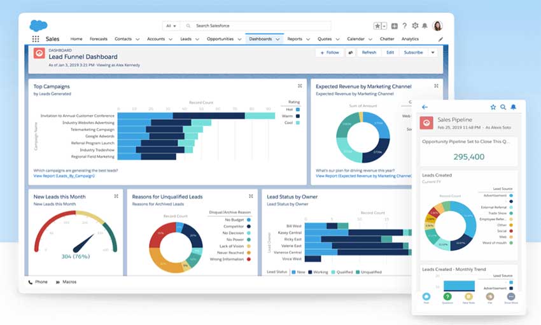
Task: Tap the back arrow in mobile panel
Action: pyautogui.click(x=425, y=107)
